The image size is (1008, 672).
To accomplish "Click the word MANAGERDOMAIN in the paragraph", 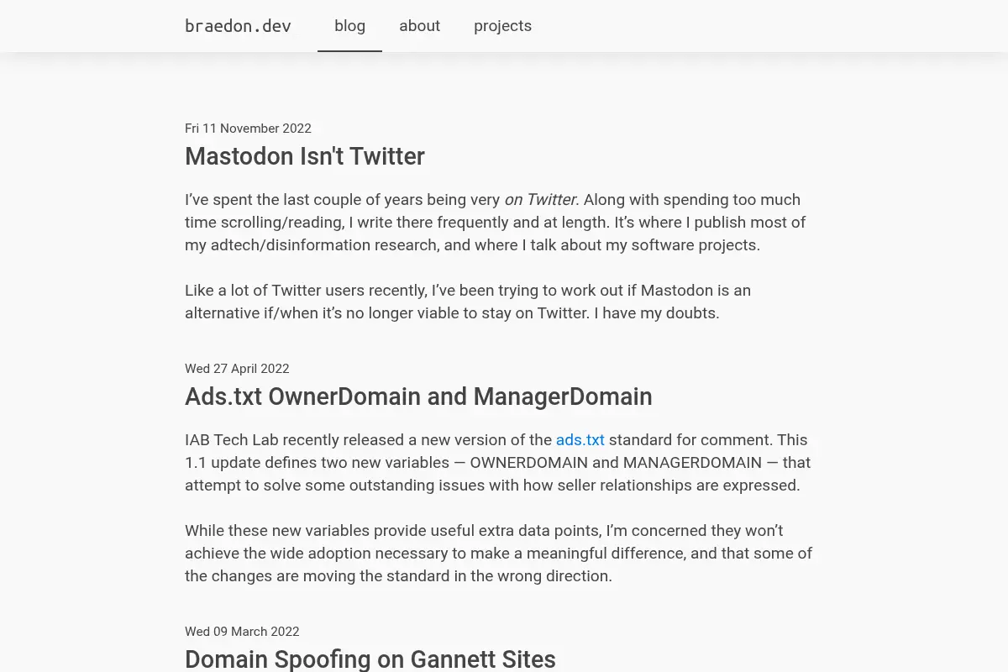I will point(692,463).
